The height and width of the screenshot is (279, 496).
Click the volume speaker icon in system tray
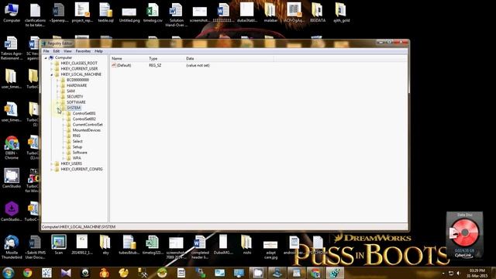pos(458,273)
